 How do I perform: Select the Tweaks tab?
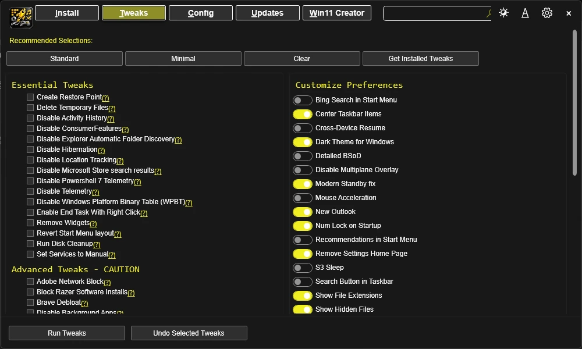[x=134, y=13]
